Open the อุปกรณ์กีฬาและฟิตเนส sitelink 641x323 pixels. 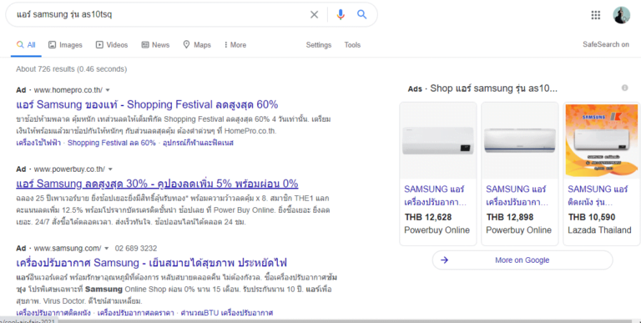(x=199, y=143)
